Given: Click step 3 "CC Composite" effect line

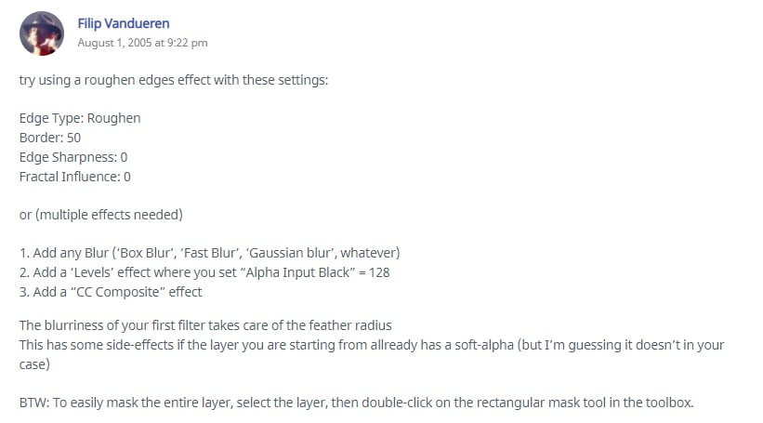Looking at the screenshot, I should [x=111, y=292].
